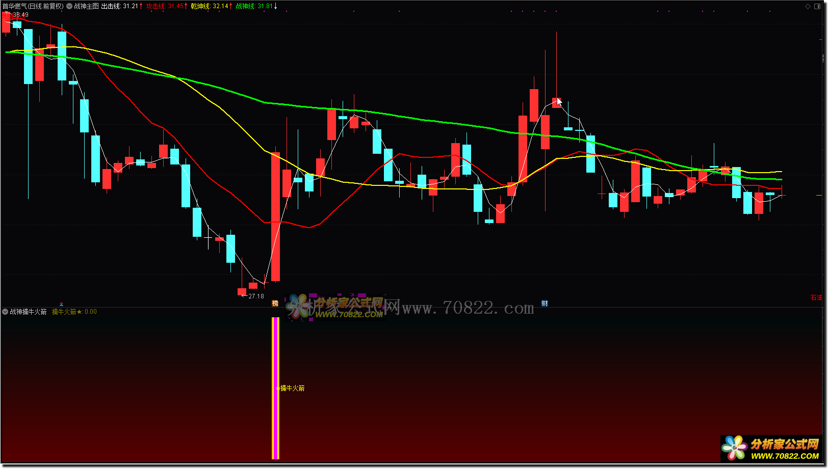This screenshot has height=469, width=829.
Task: Click the red 攻击线: 31.45 value
Action: (x=165, y=6)
